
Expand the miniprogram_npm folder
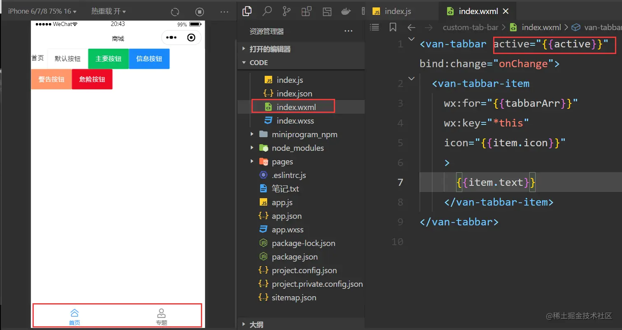click(x=301, y=134)
